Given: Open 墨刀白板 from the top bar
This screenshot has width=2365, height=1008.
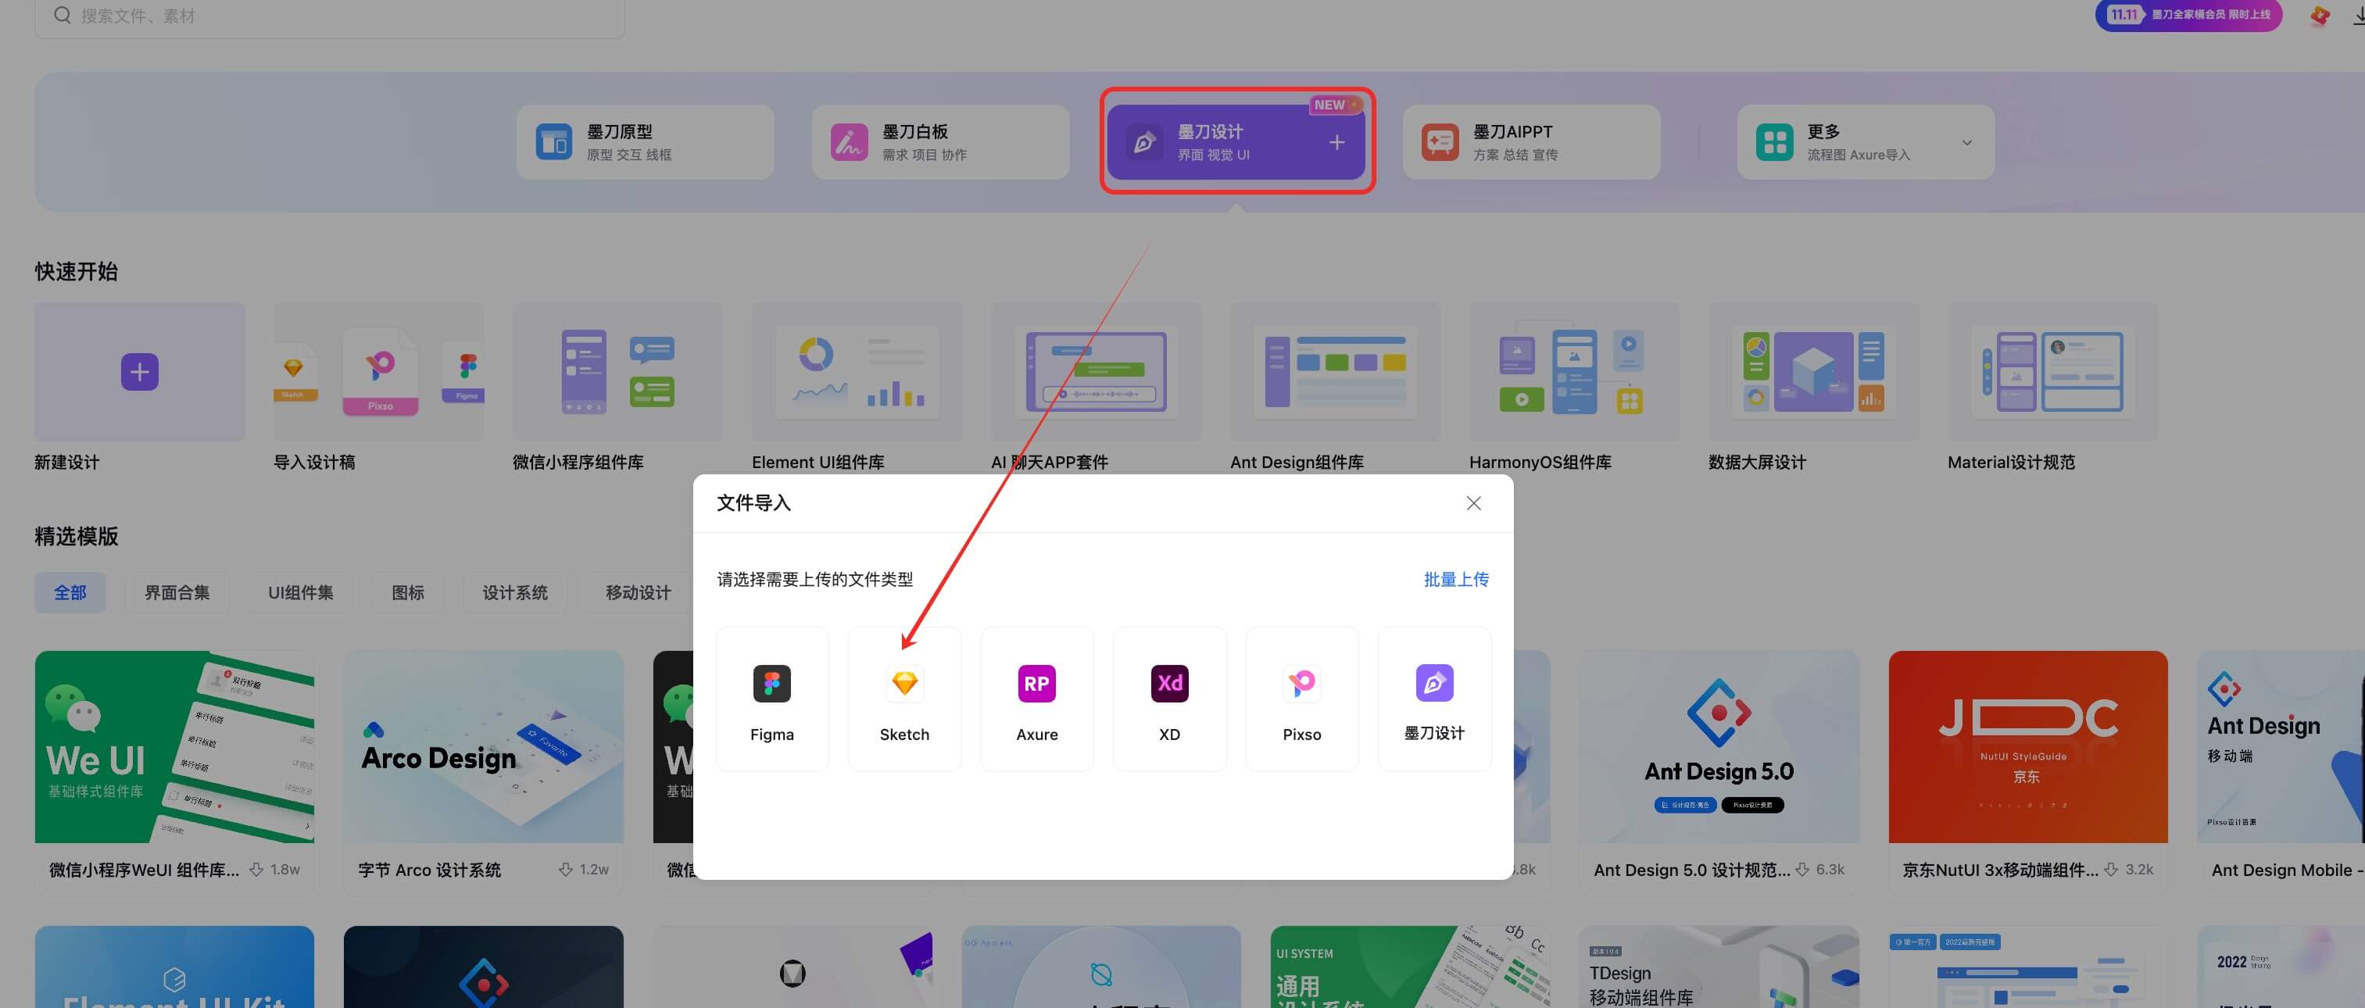Looking at the screenshot, I should pyautogui.click(x=939, y=141).
